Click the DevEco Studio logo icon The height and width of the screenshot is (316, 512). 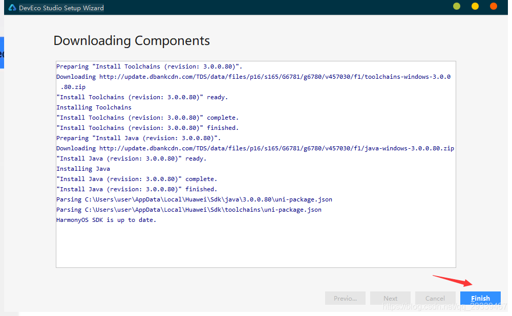coord(12,8)
